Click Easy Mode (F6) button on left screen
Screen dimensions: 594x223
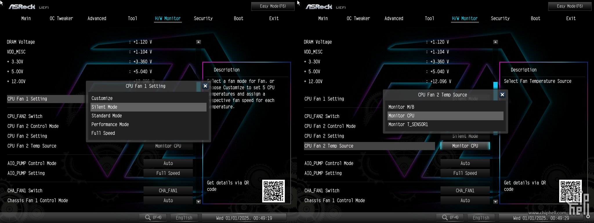[273, 6]
